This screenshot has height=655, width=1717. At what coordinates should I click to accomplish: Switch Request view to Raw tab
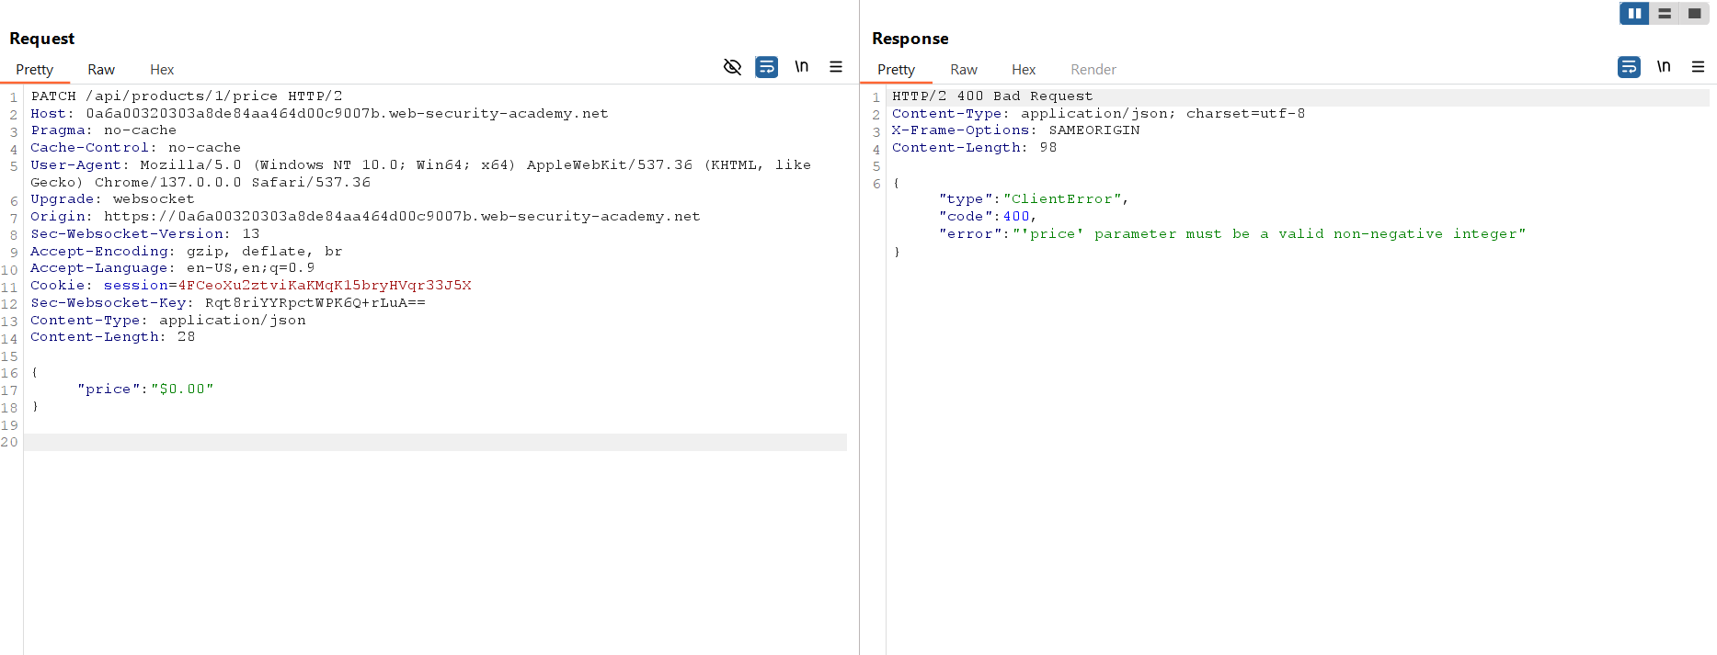pyautogui.click(x=101, y=70)
